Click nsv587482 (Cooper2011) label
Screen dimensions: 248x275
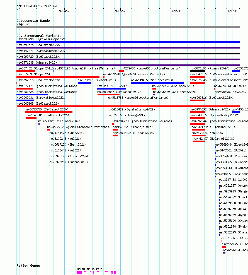(35, 68)
